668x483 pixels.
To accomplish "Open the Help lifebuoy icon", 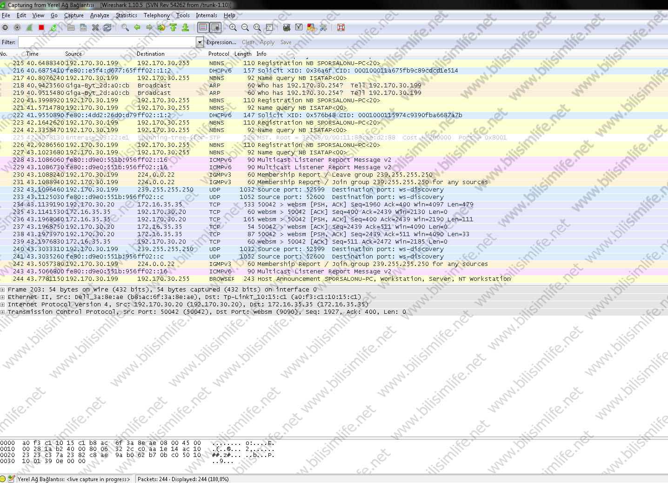I will [x=341, y=27].
